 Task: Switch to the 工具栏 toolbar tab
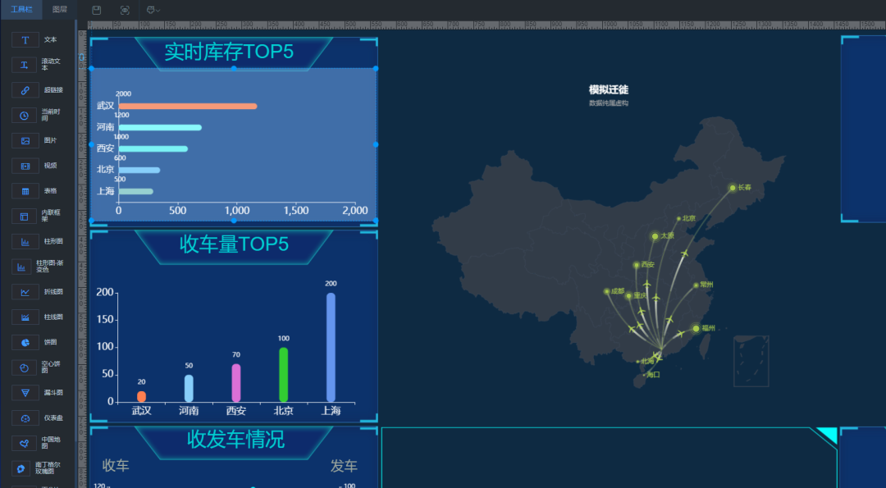coord(21,10)
